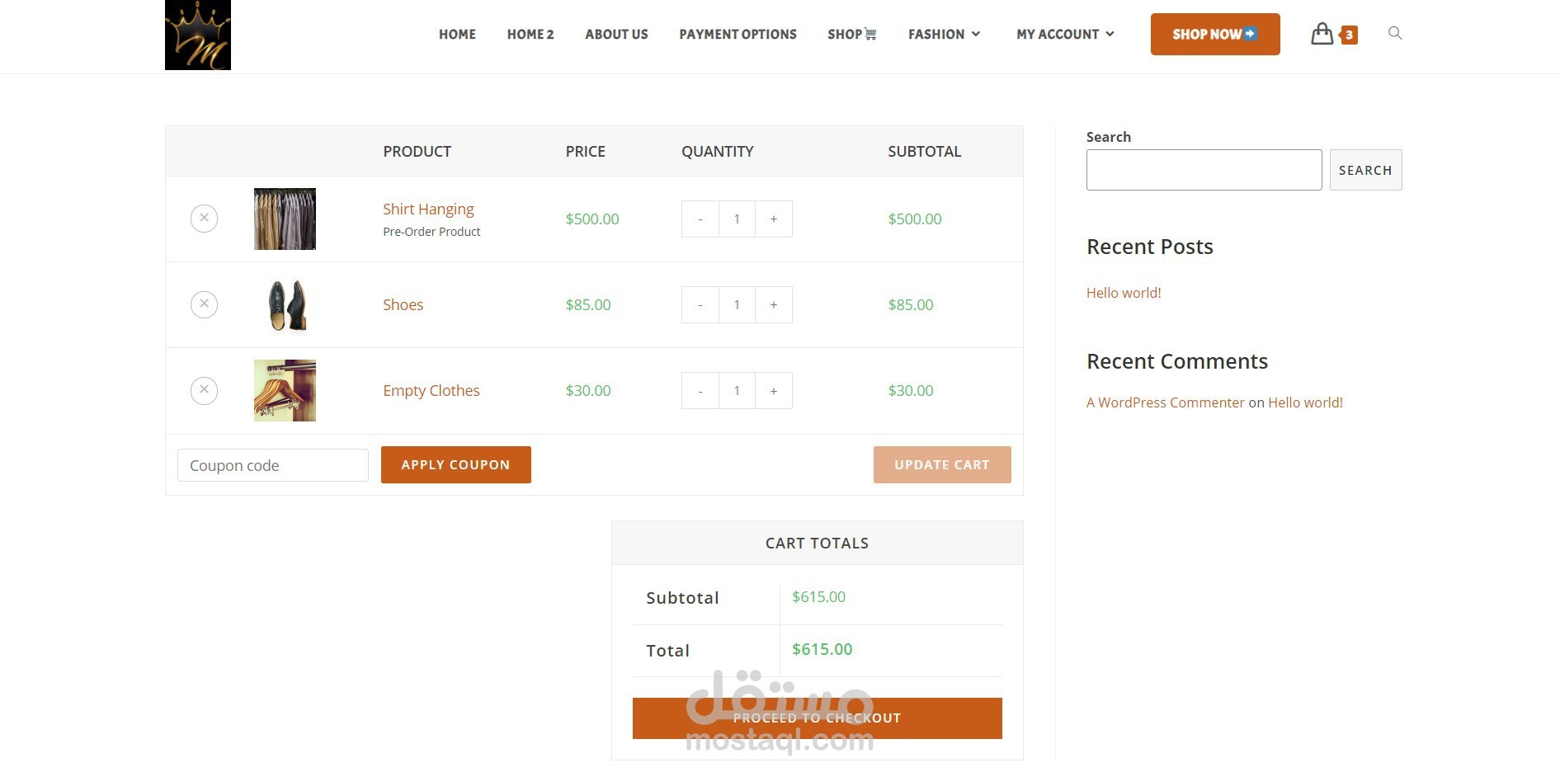Viewport: 1560px width, 772px height.
Task: Click the Quantity column header
Action: (x=717, y=151)
